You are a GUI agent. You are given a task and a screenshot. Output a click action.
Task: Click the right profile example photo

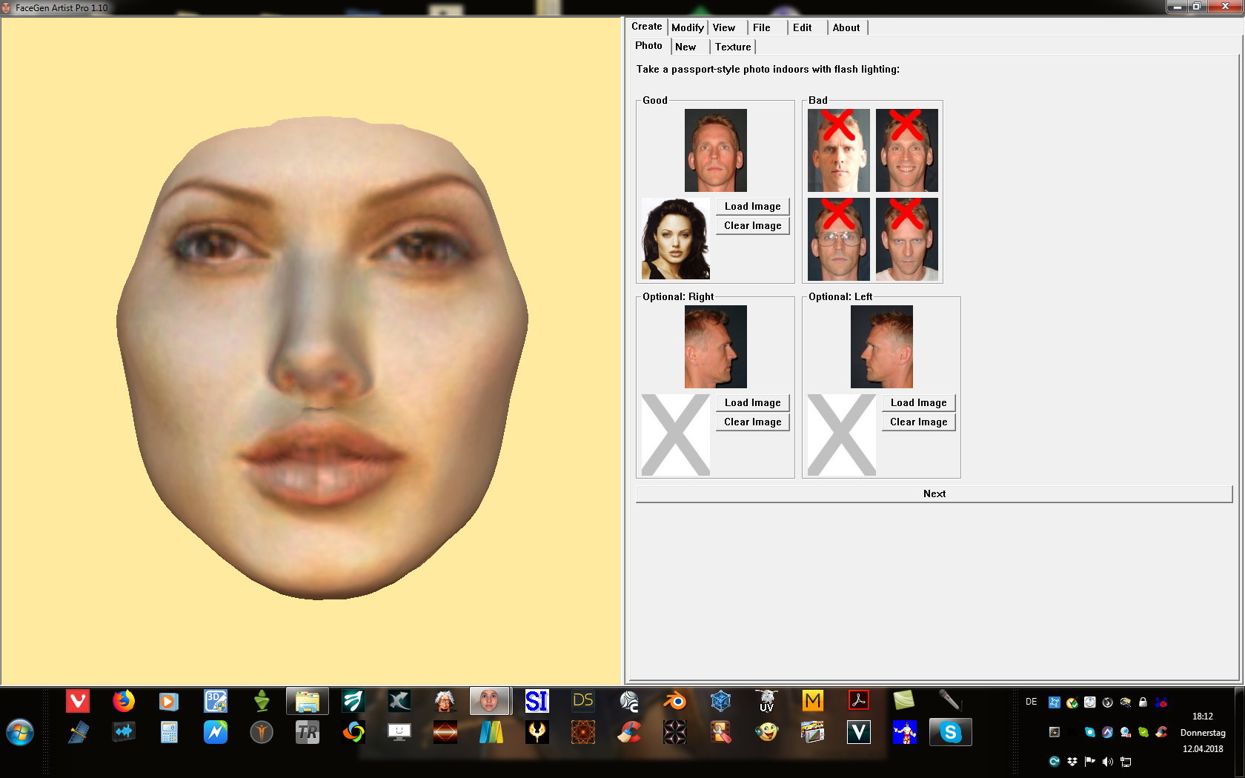pyautogui.click(x=715, y=347)
